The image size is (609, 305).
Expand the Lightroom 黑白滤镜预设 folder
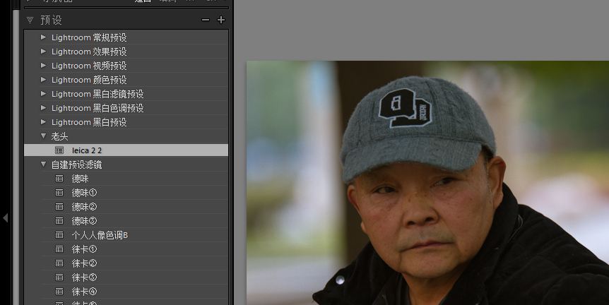(44, 94)
